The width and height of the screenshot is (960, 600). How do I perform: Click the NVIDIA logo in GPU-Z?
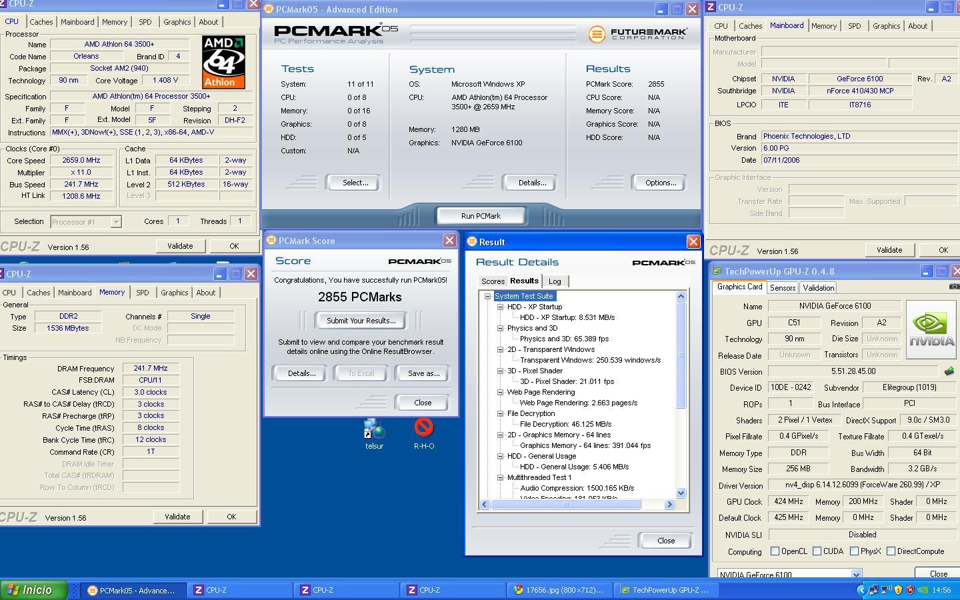click(x=931, y=329)
